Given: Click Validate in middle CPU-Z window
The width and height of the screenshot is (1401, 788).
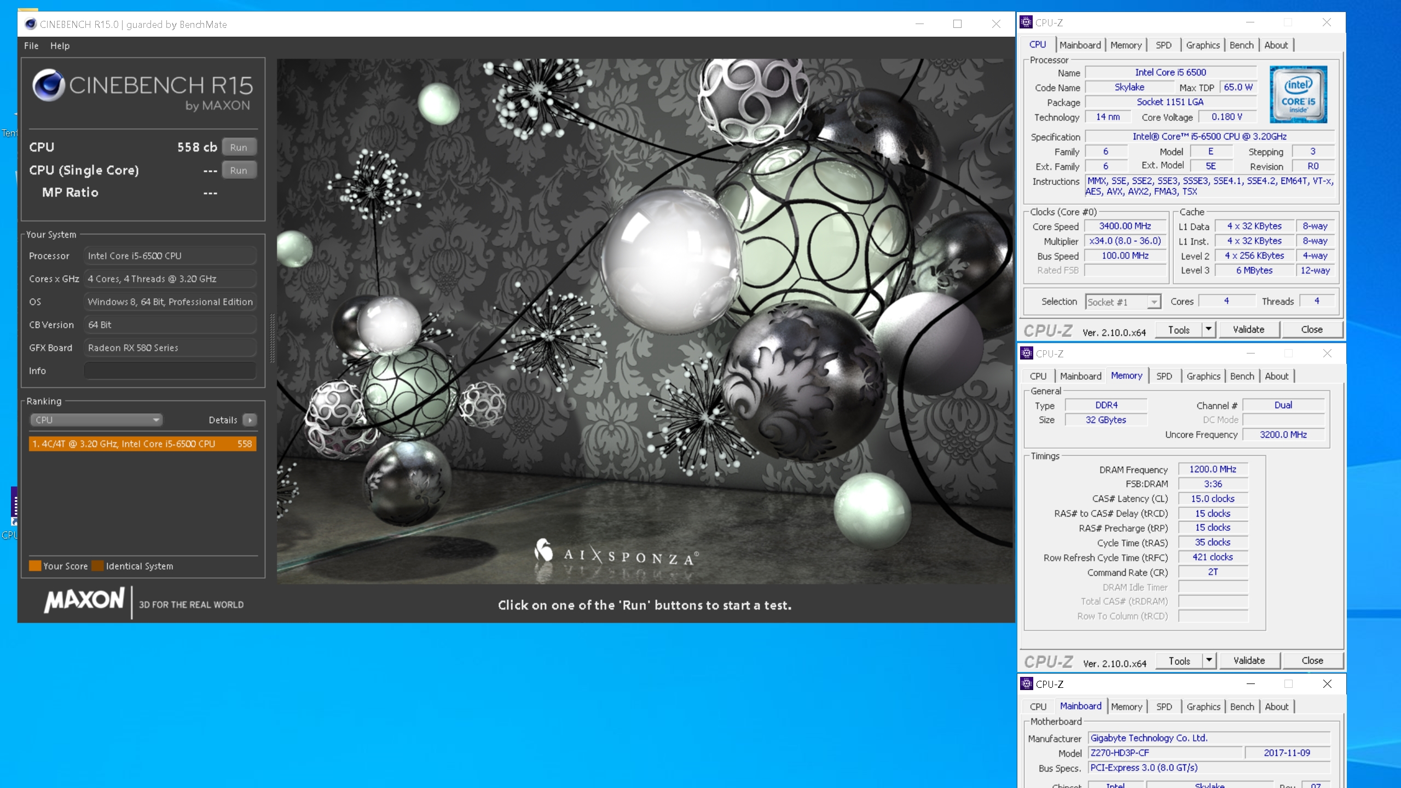Looking at the screenshot, I should pyautogui.click(x=1249, y=661).
